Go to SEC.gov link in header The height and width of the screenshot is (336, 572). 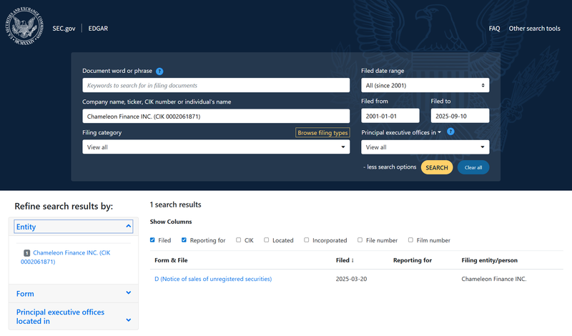(x=64, y=29)
